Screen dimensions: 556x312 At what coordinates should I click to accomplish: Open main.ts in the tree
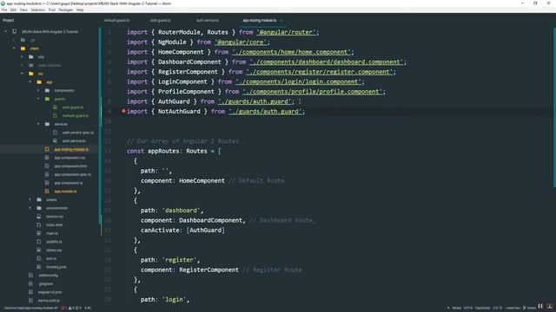52,233
